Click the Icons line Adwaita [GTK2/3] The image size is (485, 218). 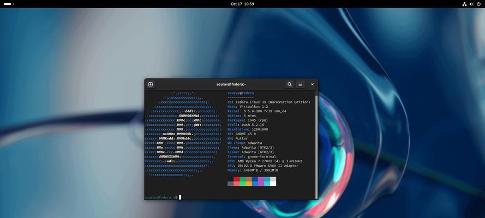coord(250,152)
